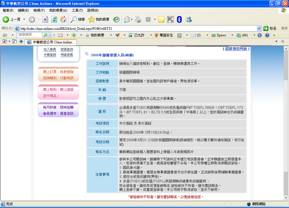Click the 卡號查詢 link
The image size is (289, 208).
click(x=50, y=55)
